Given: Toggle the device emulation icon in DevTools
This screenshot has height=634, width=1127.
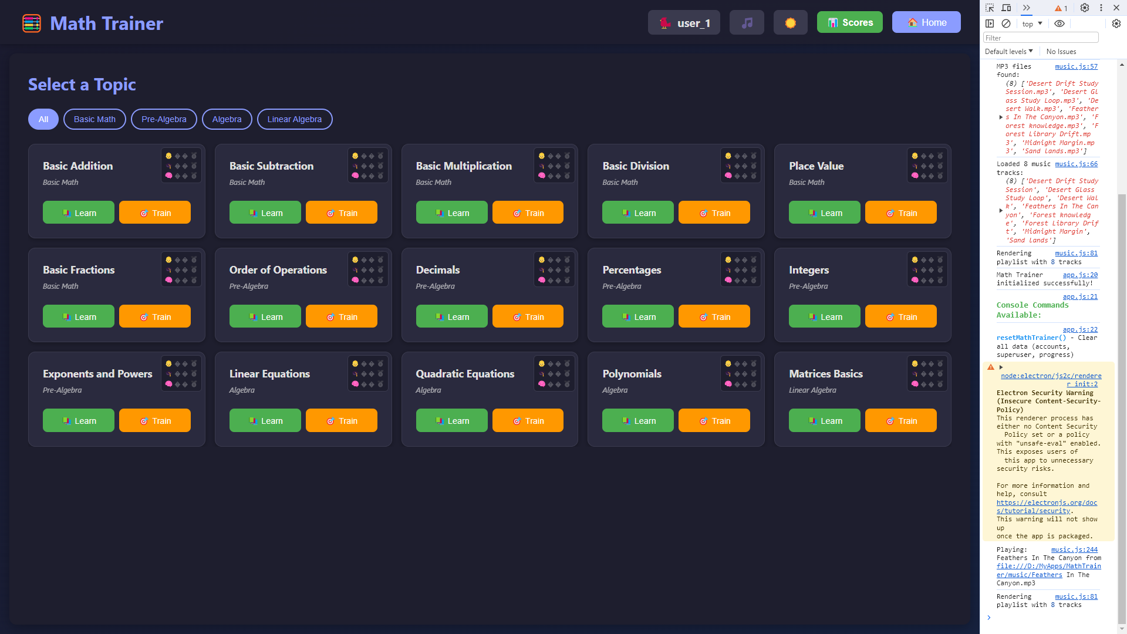Looking at the screenshot, I should (1006, 8).
